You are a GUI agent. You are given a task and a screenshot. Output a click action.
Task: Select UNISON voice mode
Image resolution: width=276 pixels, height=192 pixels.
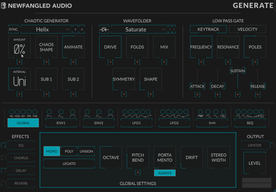(x=86, y=151)
